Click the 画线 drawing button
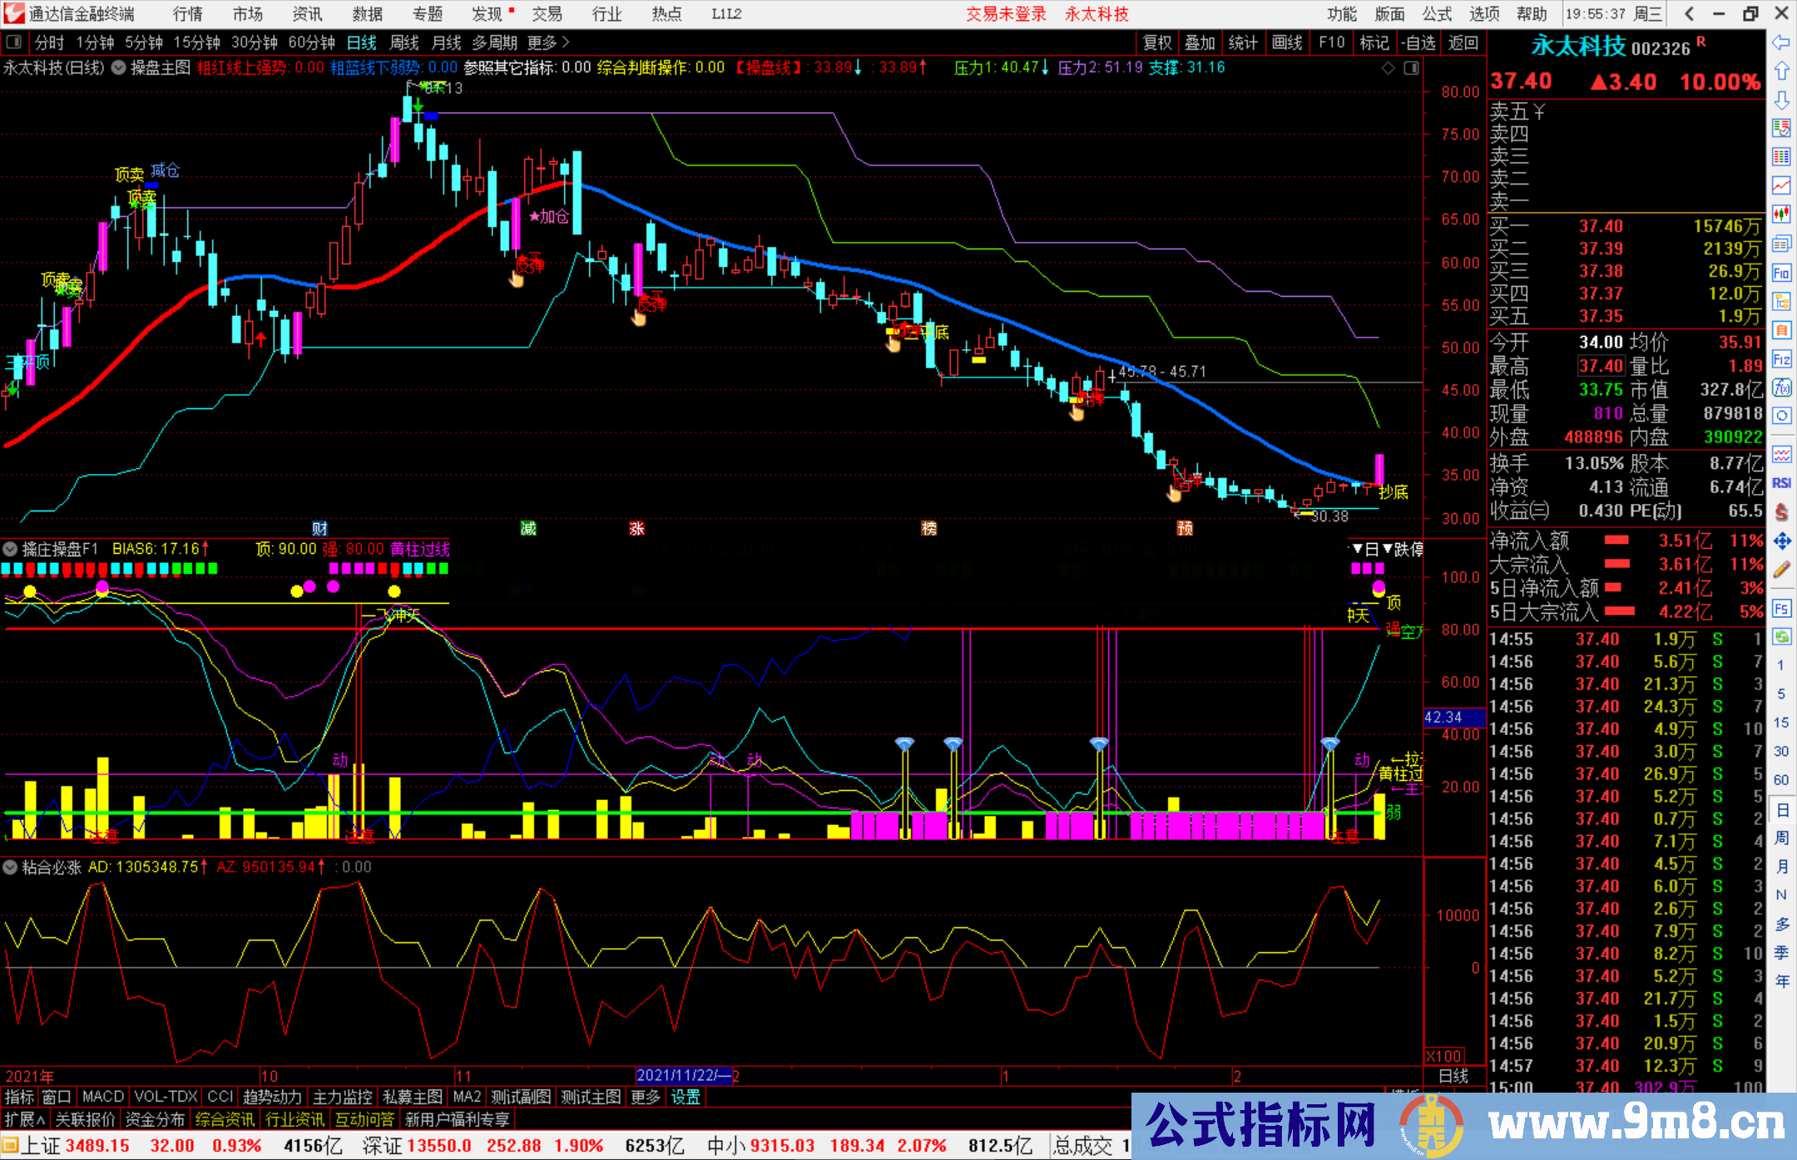Image resolution: width=1797 pixels, height=1160 pixels. [x=1287, y=42]
